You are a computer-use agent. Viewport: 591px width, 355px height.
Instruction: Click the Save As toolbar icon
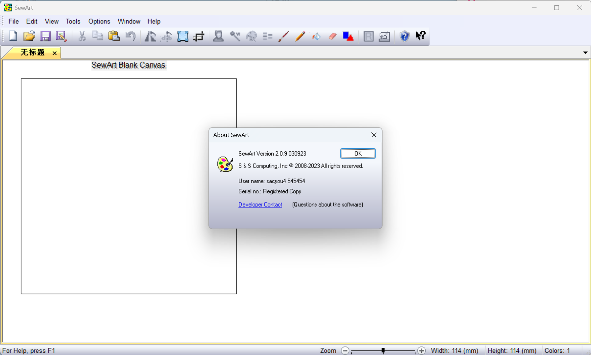(61, 36)
